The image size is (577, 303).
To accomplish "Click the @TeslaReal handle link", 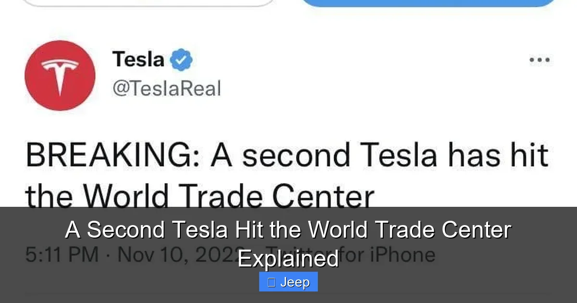I will [x=167, y=88].
